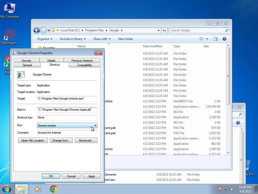Click search icon in background Explorer window

(x=240, y=114)
